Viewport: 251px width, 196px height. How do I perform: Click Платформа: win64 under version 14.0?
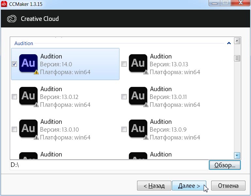[65, 72]
